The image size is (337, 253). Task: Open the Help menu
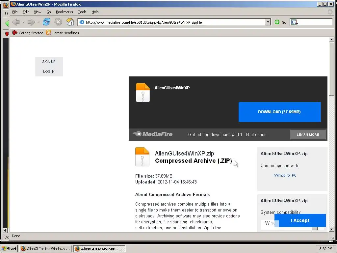[x=95, y=12]
